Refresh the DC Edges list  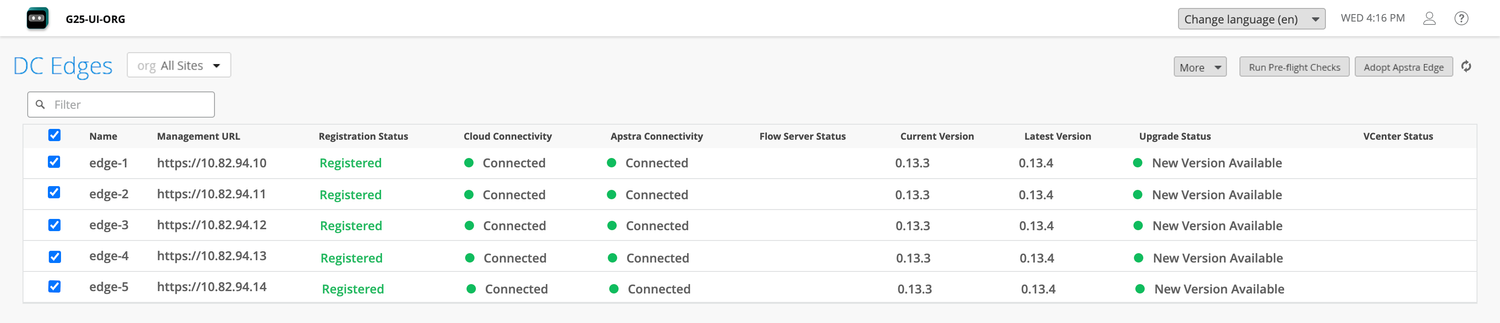pyautogui.click(x=1466, y=67)
